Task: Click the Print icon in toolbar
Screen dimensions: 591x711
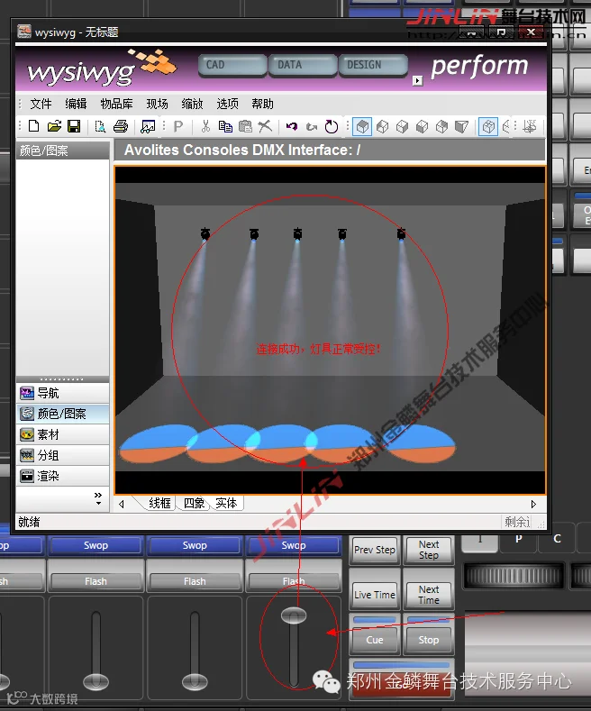Action: pyautogui.click(x=121, y=126)
